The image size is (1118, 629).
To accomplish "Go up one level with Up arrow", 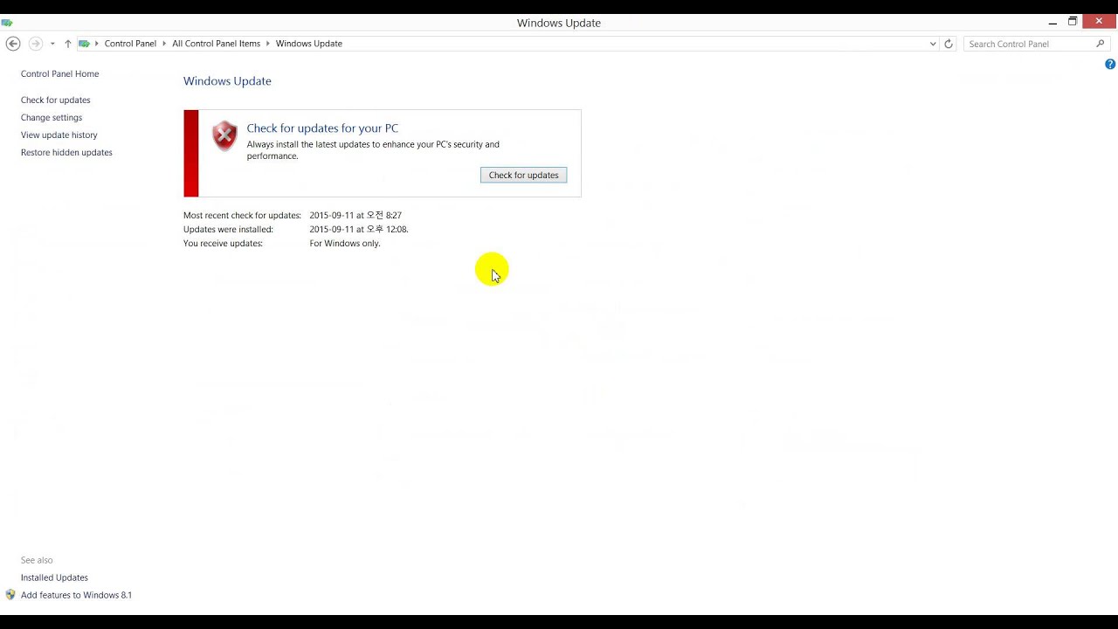I will (x=68, y=44).
